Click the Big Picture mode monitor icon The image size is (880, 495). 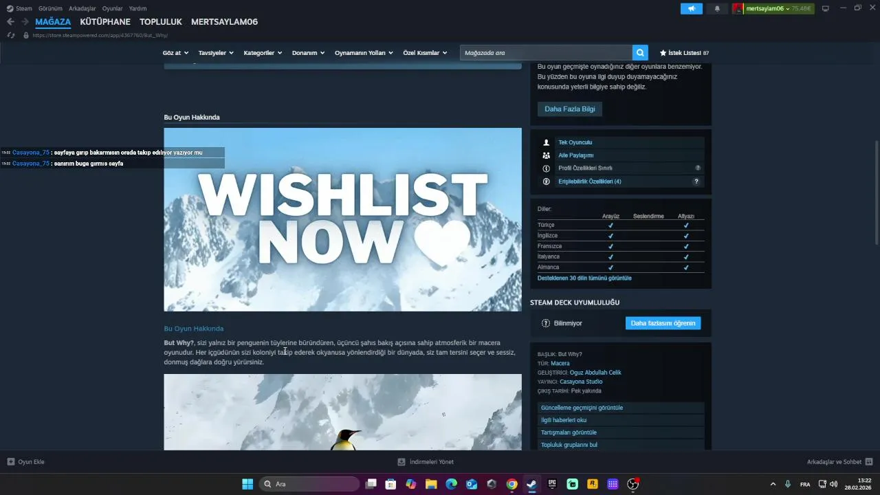click(826, 8)
